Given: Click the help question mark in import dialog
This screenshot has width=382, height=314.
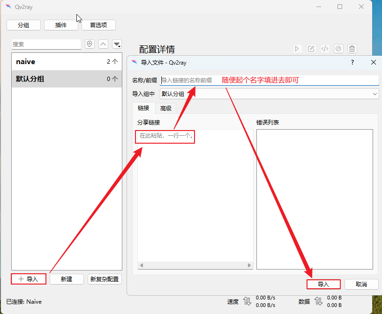Looking at the screenshot, I should click(352, 62).
